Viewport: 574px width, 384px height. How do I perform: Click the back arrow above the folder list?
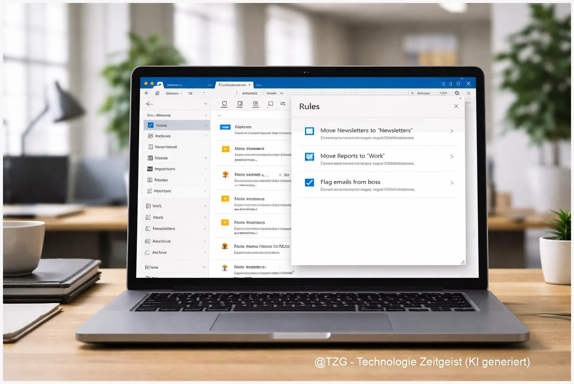pos(149,104)
